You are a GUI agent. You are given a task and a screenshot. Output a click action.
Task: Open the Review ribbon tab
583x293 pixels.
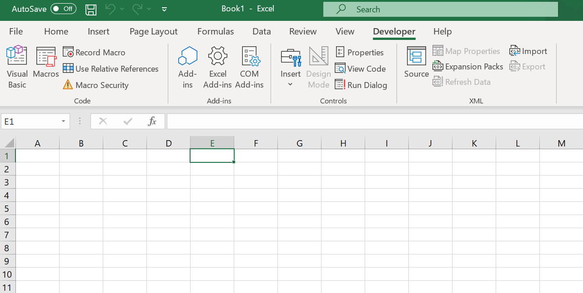(x=302, y=31)
